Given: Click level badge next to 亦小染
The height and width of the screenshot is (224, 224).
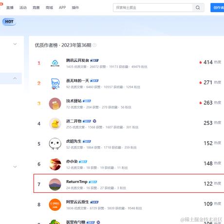Looking at the screenshot, I should coord(83,162).
